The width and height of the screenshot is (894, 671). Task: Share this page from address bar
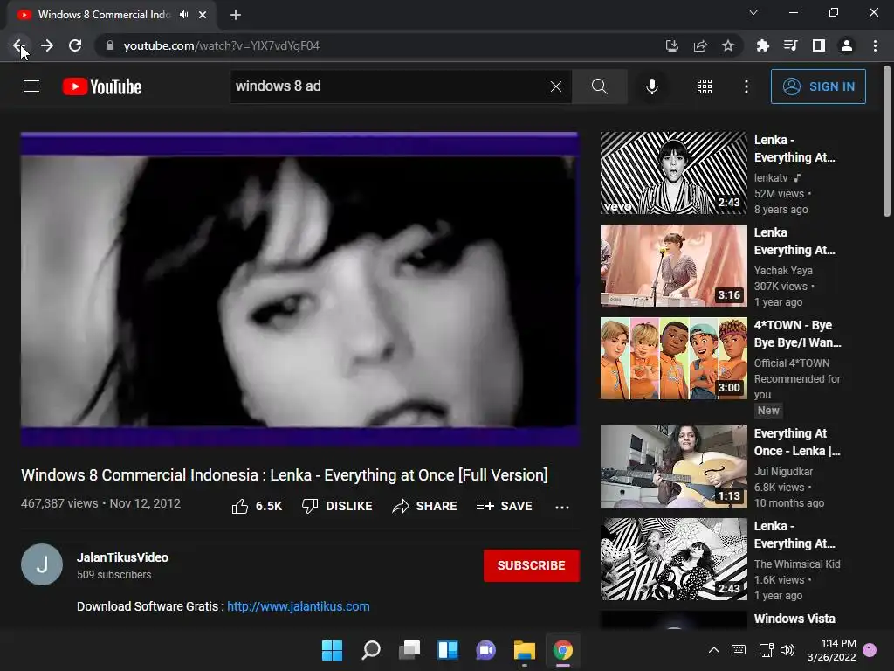pos(700,45)
